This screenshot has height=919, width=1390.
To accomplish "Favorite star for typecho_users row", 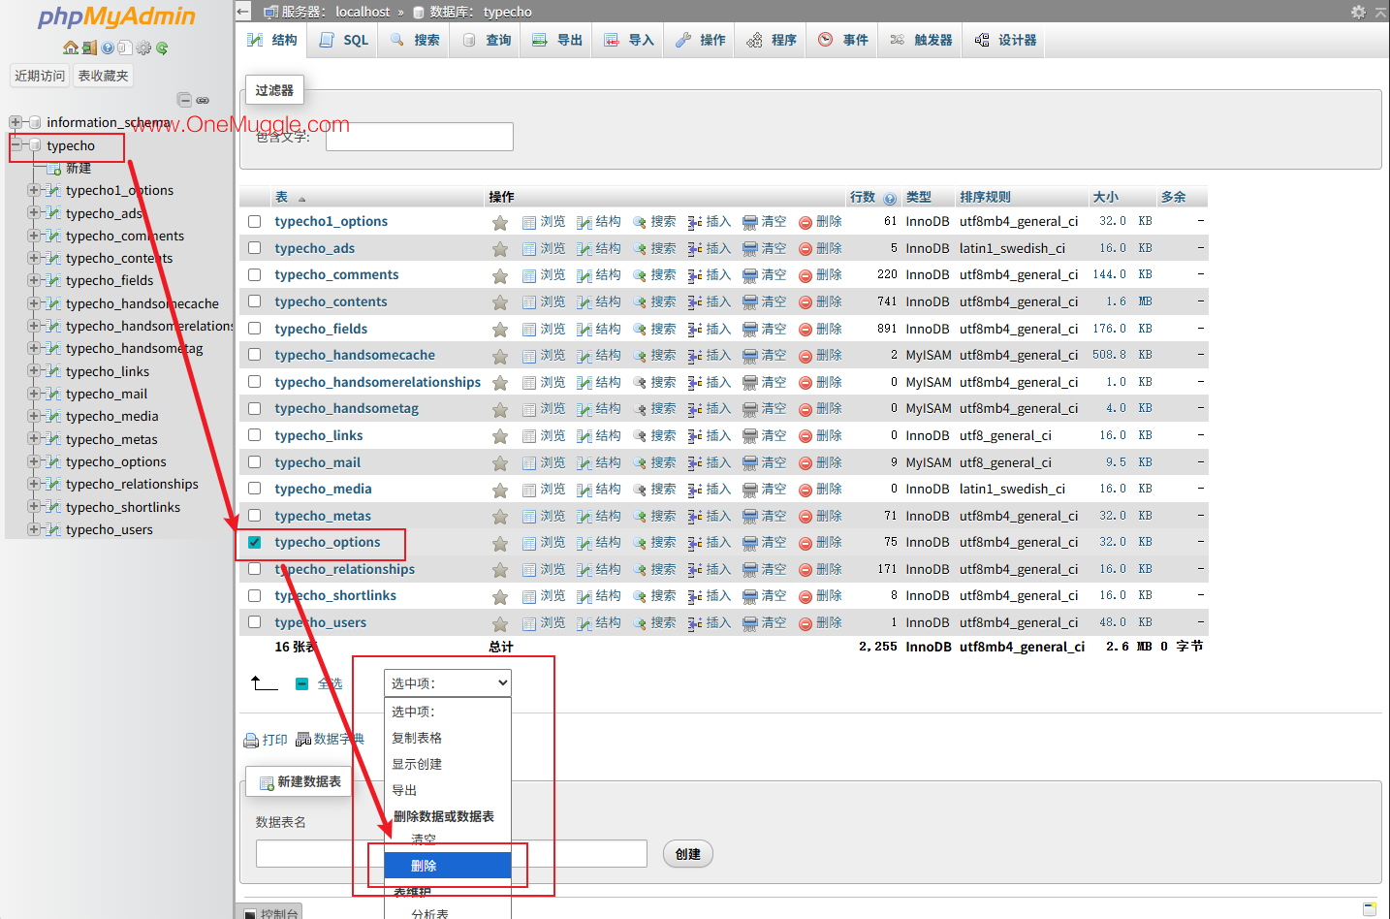I will tap(500, 623).
